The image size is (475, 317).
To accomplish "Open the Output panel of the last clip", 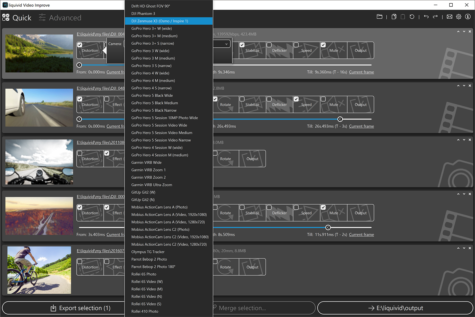I will click(x=252, y=267).
